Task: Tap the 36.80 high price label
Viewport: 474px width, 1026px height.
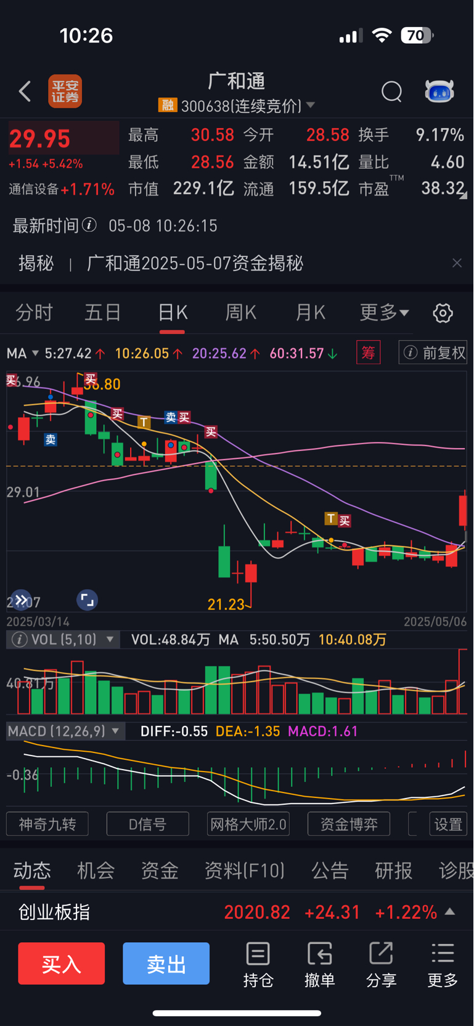Action: pyautogui.click(x=104, y=385)
